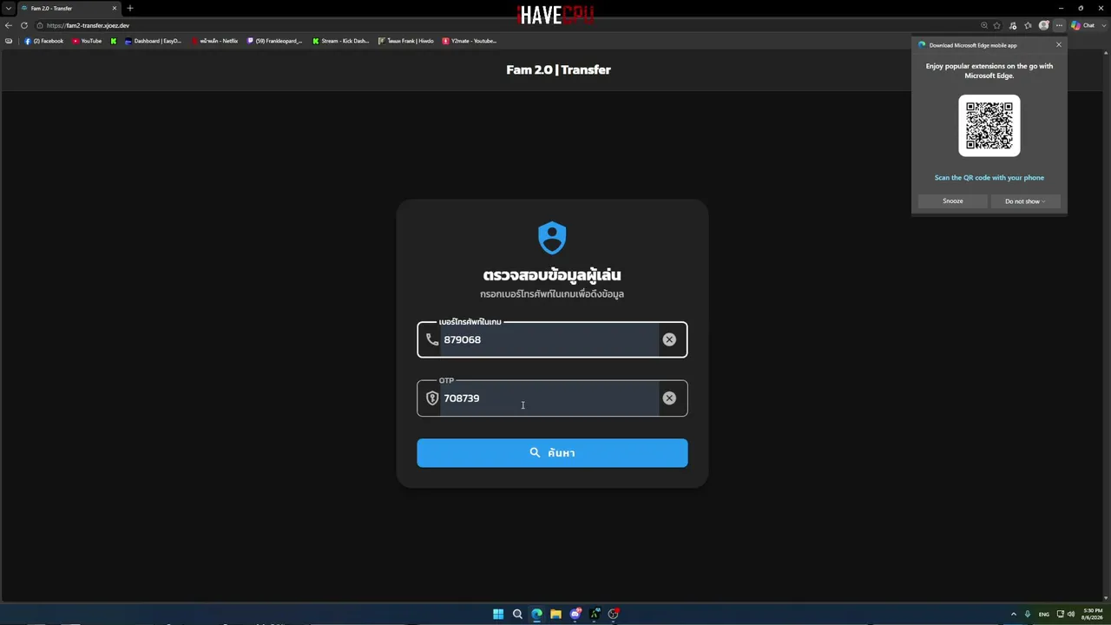Click the microphone icon in system tray
Screen dimensions: 1111x625
1028,614
